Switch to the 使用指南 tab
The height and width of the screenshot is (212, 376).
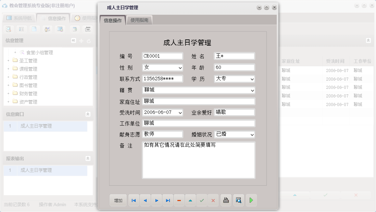pyautogui.click(x=139, y=20)
